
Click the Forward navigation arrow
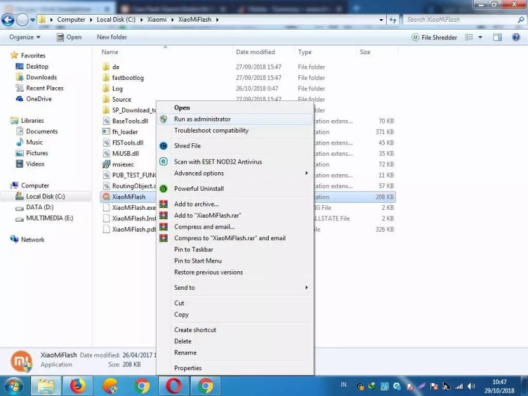(22, 20)
